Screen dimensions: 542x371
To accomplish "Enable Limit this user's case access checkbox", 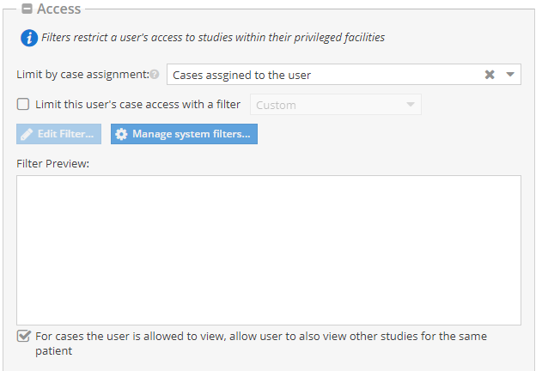I will (23, 104).
